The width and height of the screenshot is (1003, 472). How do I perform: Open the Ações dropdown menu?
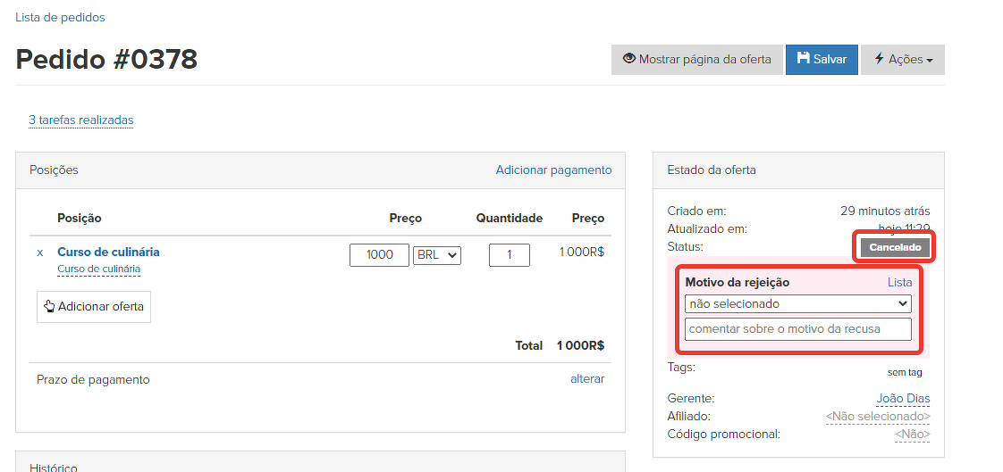903,60
